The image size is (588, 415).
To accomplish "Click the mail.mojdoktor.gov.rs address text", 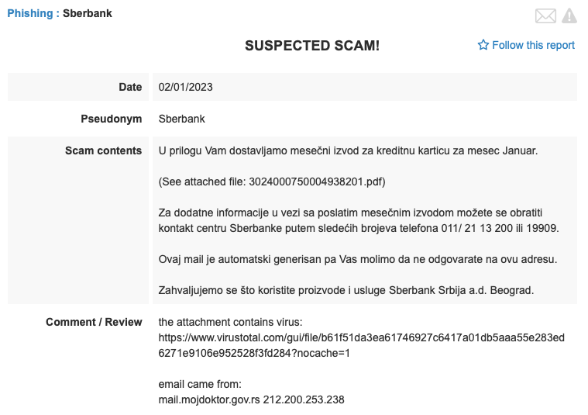I will pos(209,399).
